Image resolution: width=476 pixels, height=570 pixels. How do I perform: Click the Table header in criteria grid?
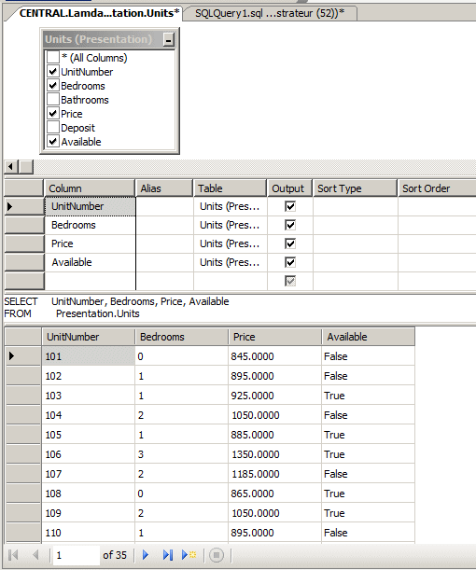click(x=230, y=188)
